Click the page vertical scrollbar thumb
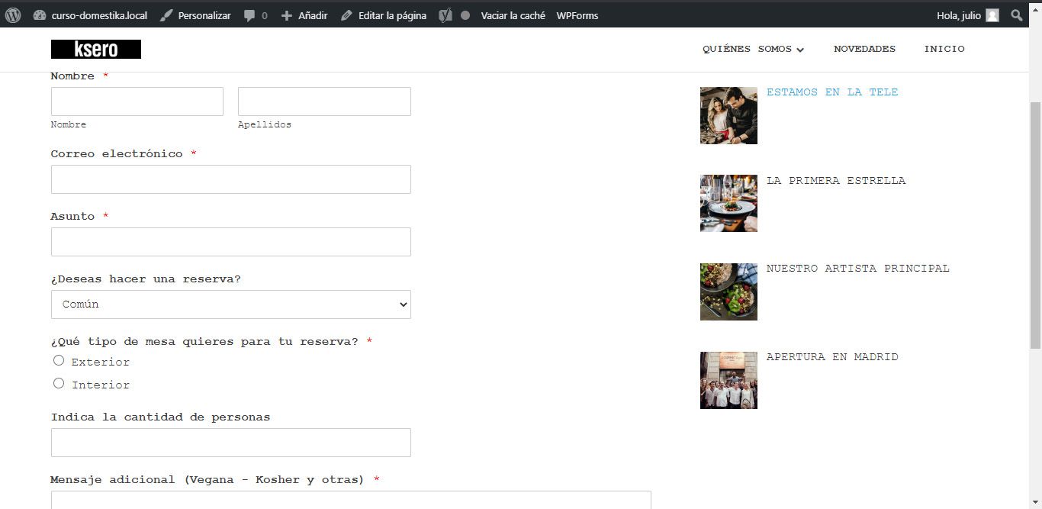This screenshot has height=509, width=1042. pos(1035,224)
